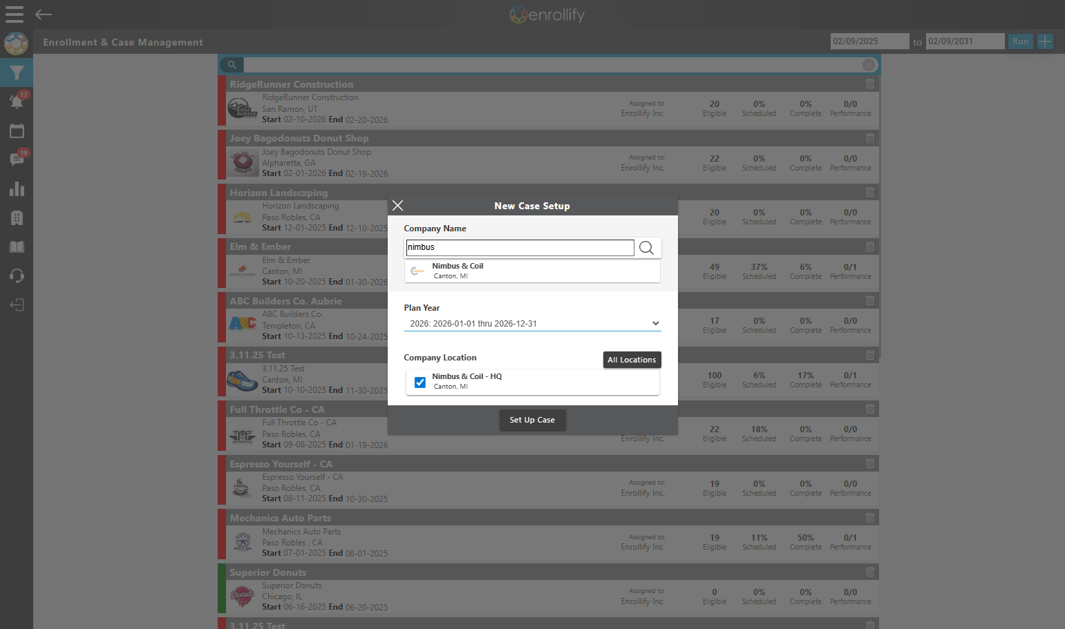This screenshot has width=1065, height=629.
Task: Uncheck the Nimbus & Coil - HQ location checkbox
Action: [420, 382]
